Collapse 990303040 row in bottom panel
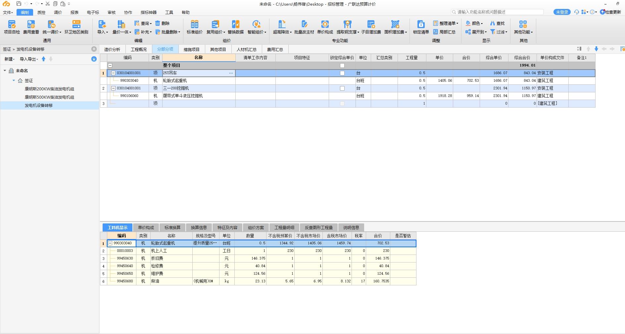 110,243
